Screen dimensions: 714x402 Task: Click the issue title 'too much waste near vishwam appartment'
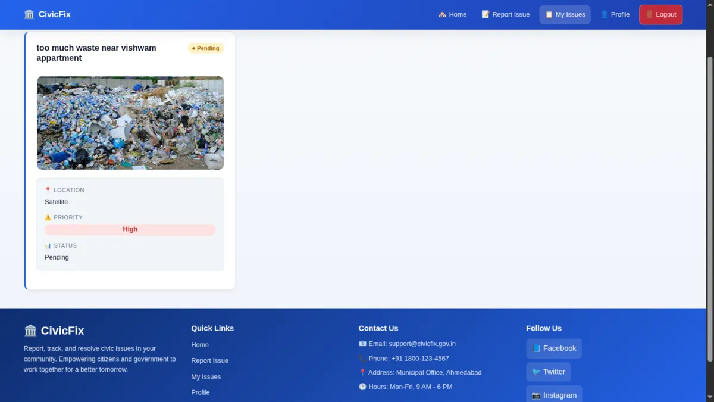[x=96, y=52]
